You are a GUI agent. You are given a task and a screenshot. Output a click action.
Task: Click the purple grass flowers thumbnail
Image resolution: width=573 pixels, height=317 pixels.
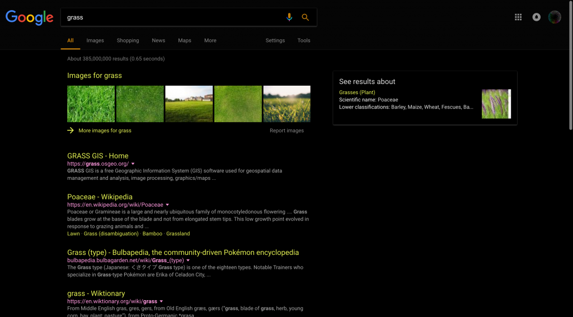click(x=496, y=104)
